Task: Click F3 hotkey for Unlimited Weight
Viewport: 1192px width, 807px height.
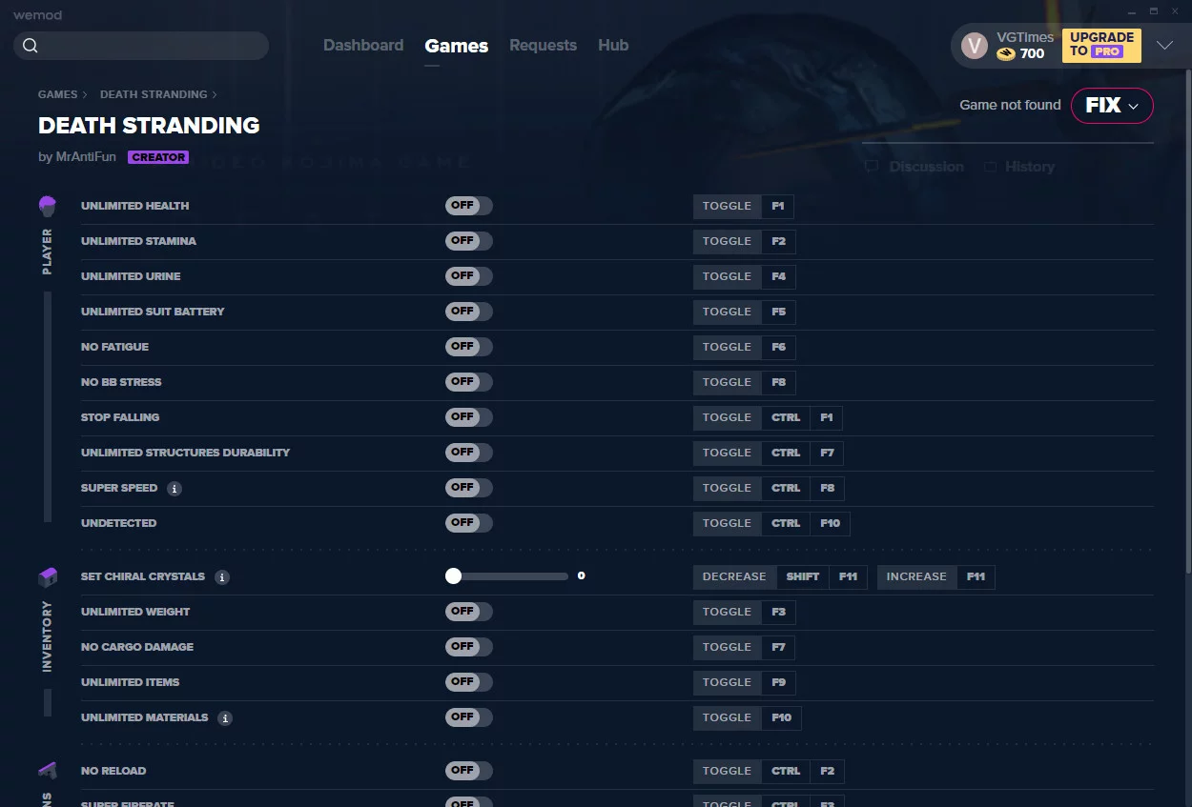Action: [778, 612]
